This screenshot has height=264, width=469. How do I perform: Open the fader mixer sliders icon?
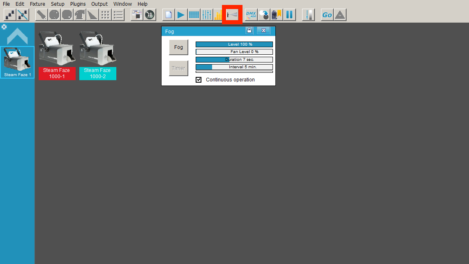[207, 15]
